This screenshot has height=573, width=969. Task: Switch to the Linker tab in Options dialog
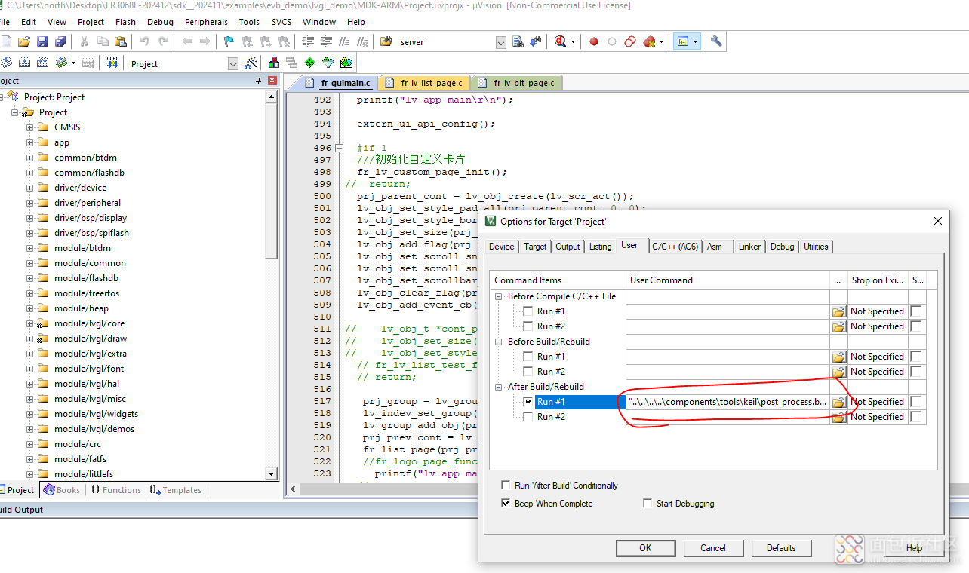point(749,247)
